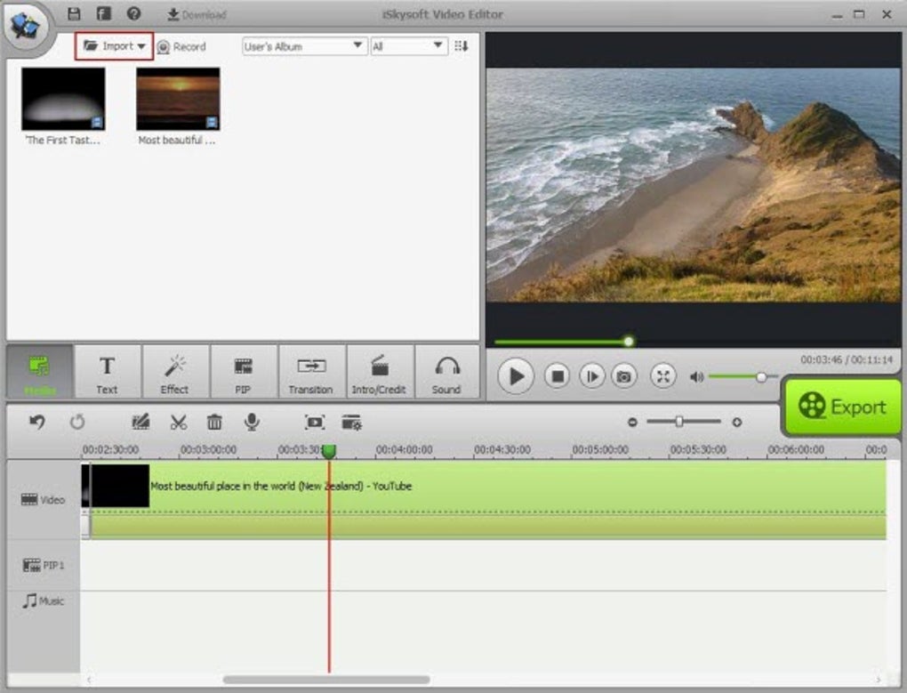
Task: Toggle the thumbnail view switcher near album dropdown
Action: pos(461,45)
